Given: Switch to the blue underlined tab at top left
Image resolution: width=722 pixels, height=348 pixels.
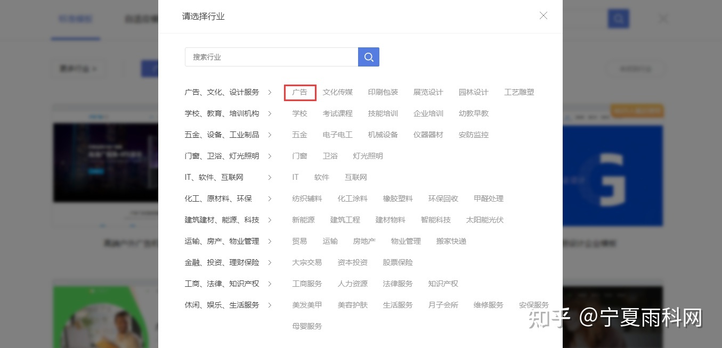Looking at the screenshot, I should coord(75,18).
